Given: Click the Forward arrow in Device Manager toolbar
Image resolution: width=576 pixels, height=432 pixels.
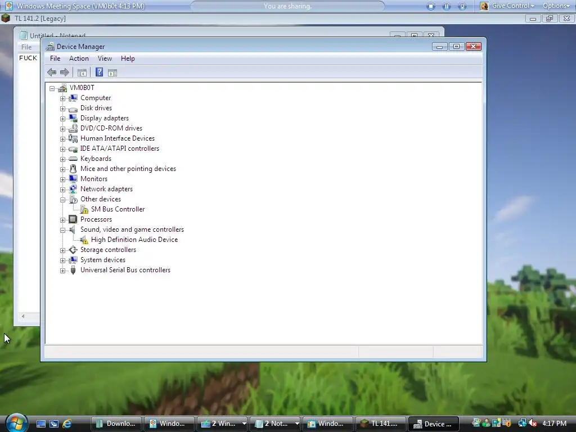Looking at the screenshot, I should click(x=65, y=73).
